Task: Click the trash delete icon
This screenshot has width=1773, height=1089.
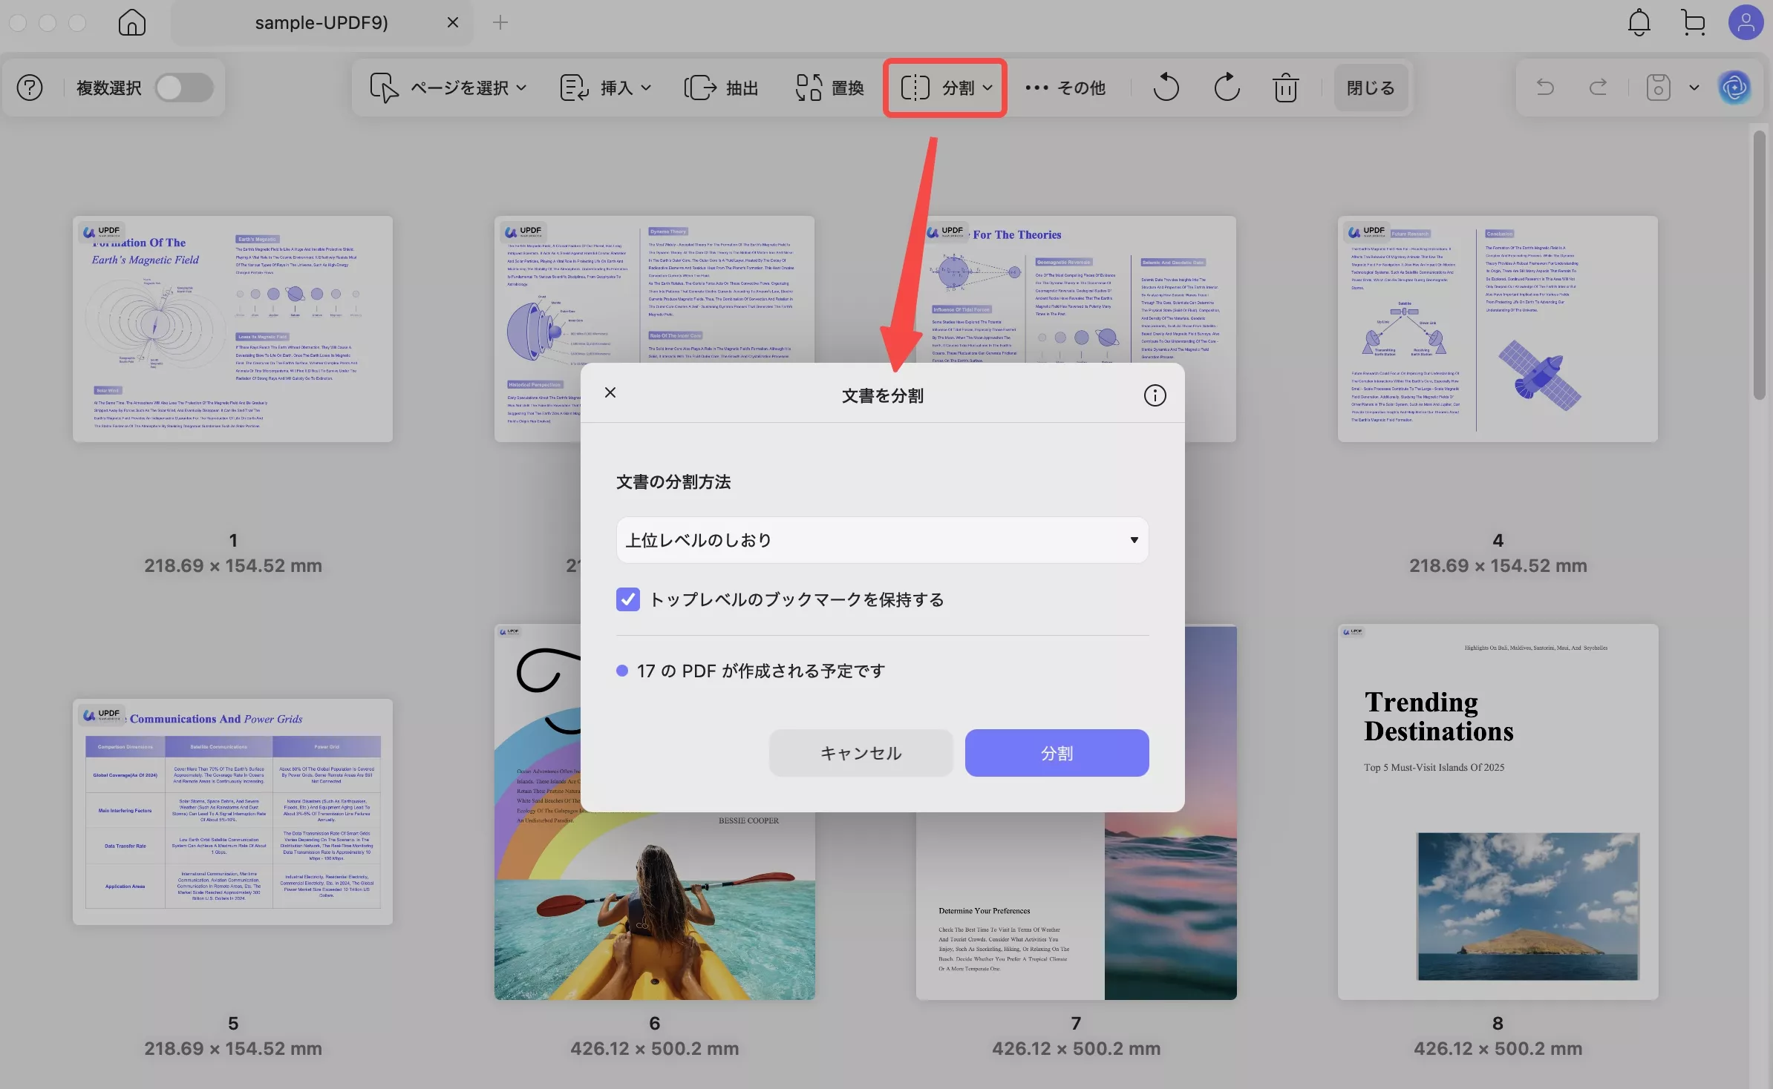Action: 1284,88
